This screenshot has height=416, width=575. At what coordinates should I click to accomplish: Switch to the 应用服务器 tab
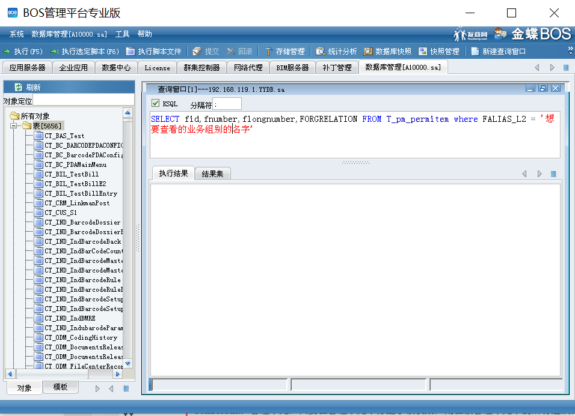point(27,68)
